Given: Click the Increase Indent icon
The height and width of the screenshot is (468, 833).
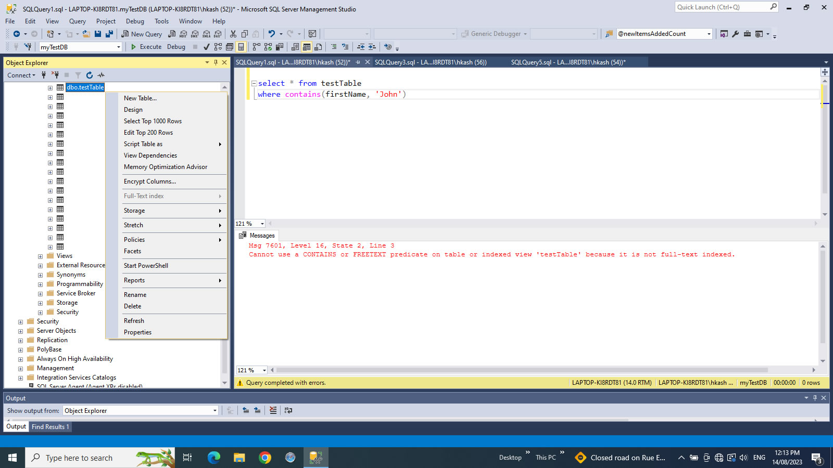Looking at the screenshot, I should click(x=372, y=47).
